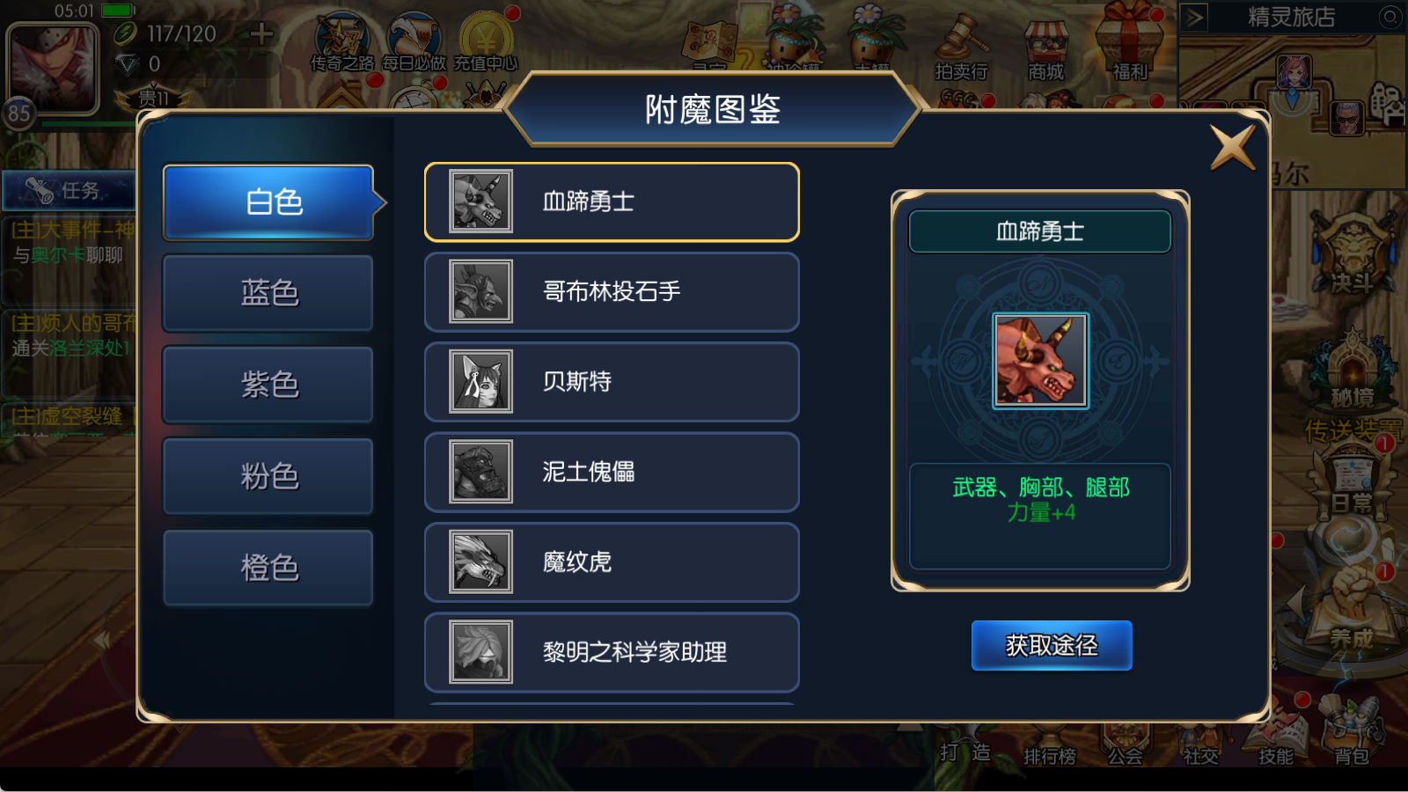Switch to the 粉色 category tab
This screenshot has width=1408, height=792.
click(x=268, y=476)
